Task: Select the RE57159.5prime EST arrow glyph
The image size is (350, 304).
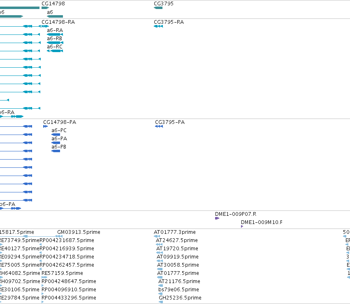Action: point(44,277)
